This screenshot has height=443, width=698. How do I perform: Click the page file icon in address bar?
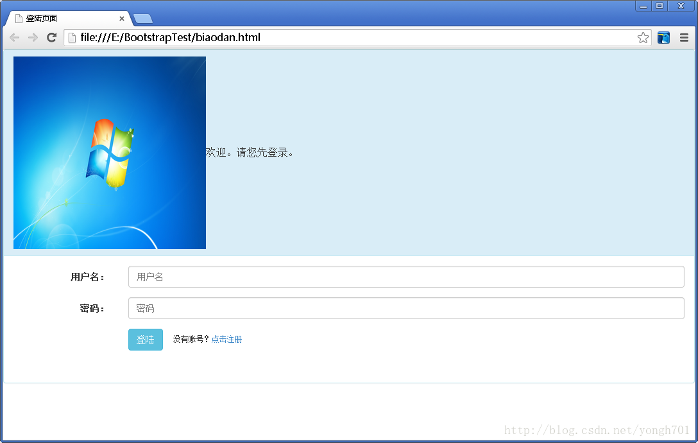[72, 38]
